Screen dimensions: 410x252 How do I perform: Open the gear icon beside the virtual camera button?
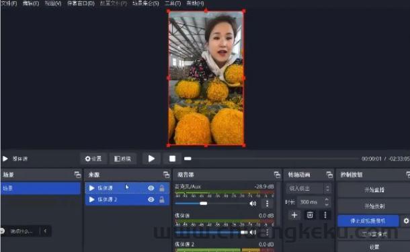point(406,221)
